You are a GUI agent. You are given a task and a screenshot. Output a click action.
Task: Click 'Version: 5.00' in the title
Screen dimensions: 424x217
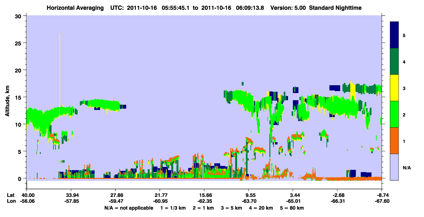(x=288, y=8)
